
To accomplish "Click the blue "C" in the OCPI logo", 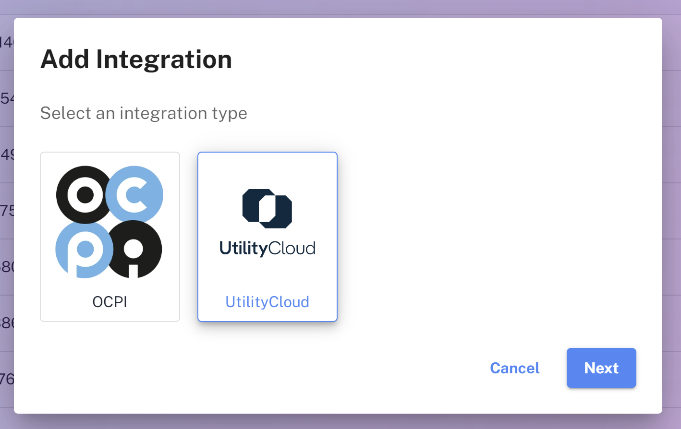I will coord(135,194).
